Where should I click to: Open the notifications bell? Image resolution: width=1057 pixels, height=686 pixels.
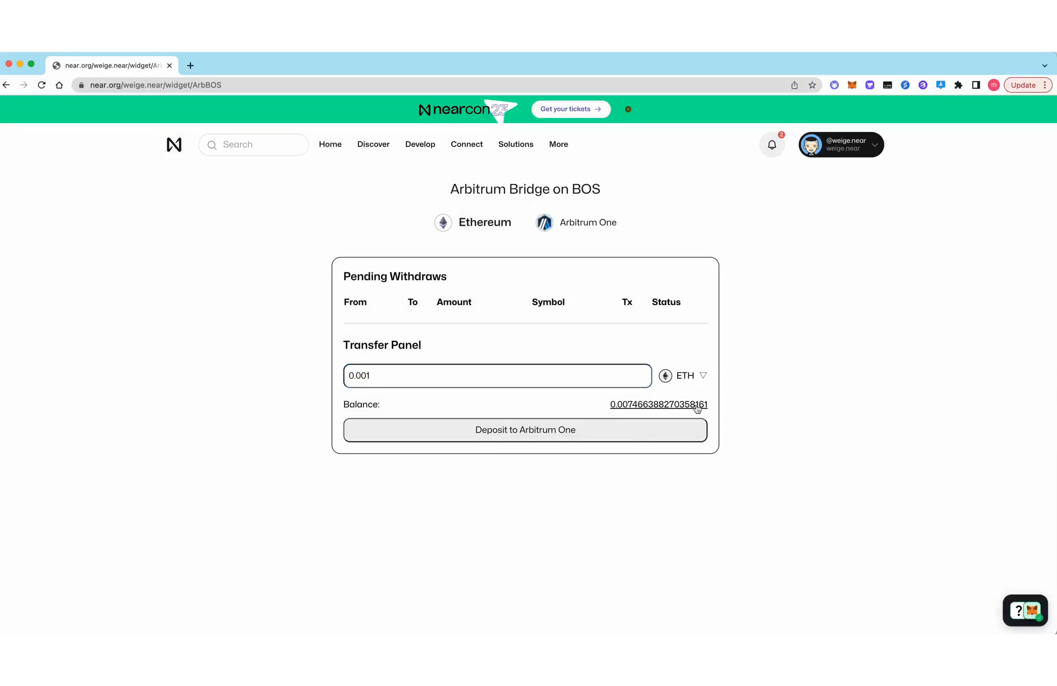pos(772,145)
